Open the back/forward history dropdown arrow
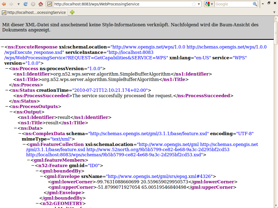The height and width of the screenshot is (208, 278). pyautogui.click(x=18, y=4)
